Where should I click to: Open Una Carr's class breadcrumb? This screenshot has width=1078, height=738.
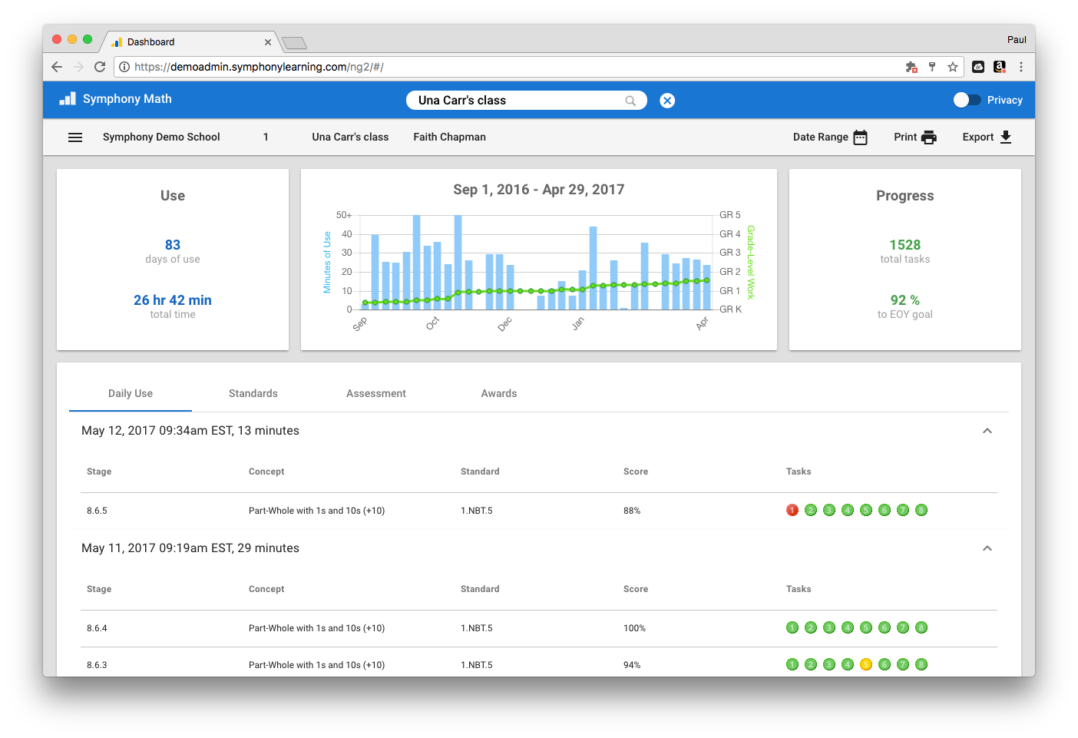(x=350, y=137)
